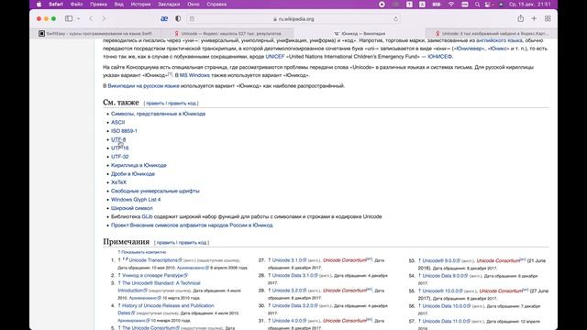Open the UTF-16 link
Viewport: 587px width, 330px height.
click(x=120, y=148)
